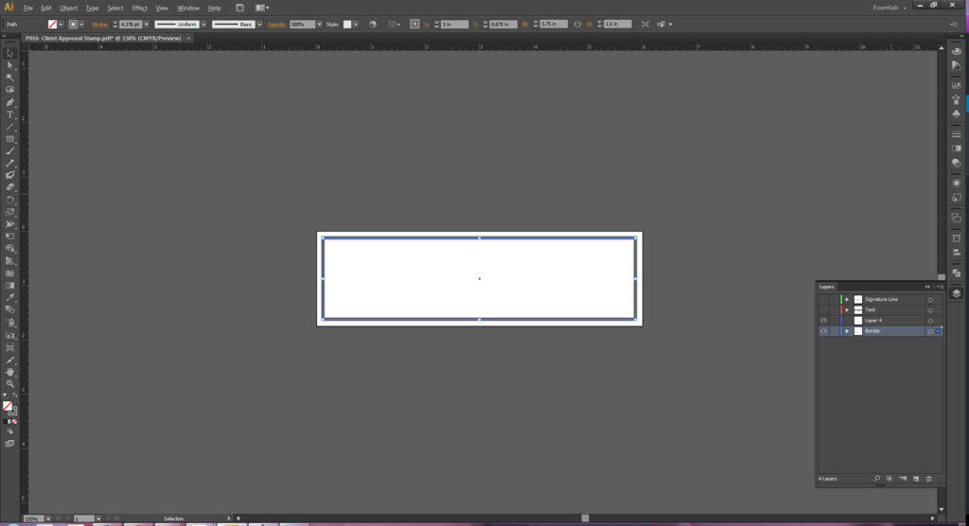The image size is (969, 526).
Task: Select the Hand tool
Action: [x=9, y=372]
